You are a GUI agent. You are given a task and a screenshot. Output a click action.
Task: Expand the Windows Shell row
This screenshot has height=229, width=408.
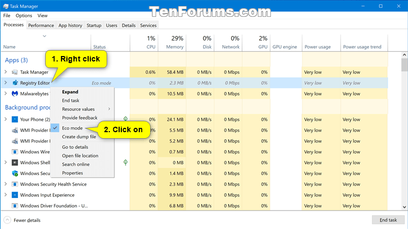(x=5, y=163)
